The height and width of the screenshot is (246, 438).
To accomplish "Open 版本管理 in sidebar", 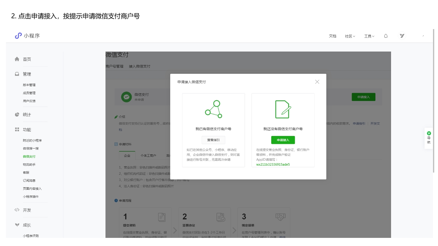I will pos(29,85).
